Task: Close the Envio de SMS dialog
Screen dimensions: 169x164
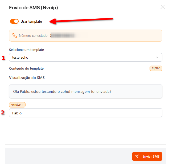Action: click(163, 7)
